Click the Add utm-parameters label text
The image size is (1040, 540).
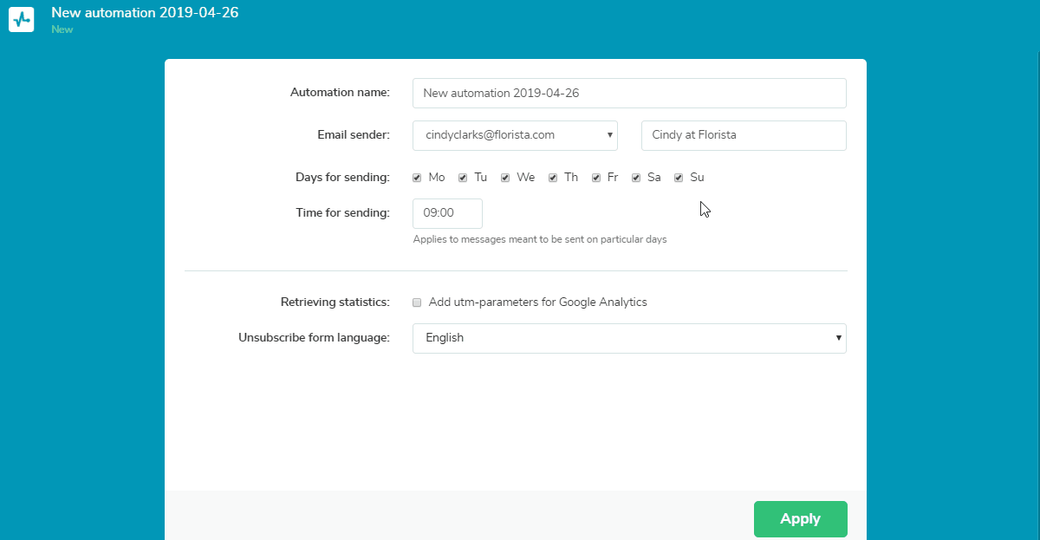[x=537, y=303]
